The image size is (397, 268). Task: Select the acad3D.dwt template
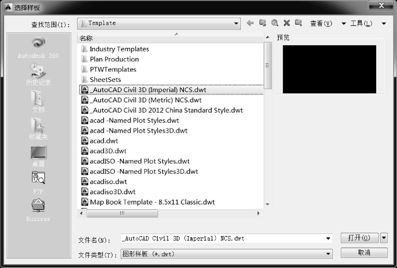pyautogui.click(x=104, y=151)
